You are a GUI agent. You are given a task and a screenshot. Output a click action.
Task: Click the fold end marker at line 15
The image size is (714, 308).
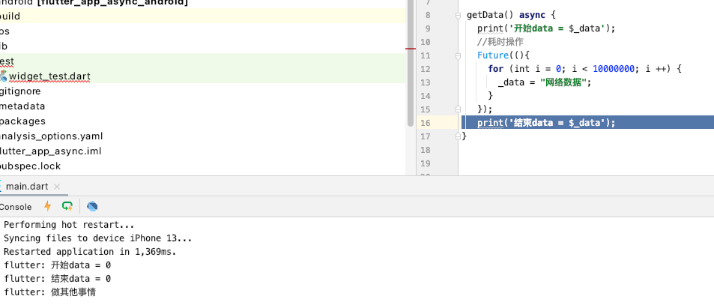(458, 109)
